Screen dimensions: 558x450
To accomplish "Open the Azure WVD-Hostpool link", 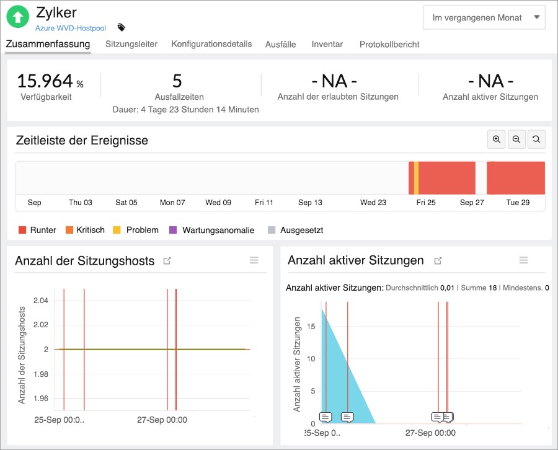I will pyautogui.click(x=70, y=28).
